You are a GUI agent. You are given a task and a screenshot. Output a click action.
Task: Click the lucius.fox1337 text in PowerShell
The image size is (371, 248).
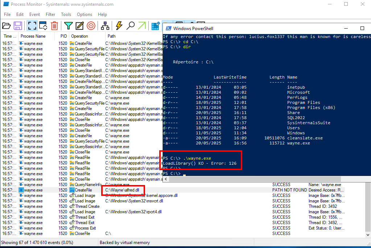point(267,37)
